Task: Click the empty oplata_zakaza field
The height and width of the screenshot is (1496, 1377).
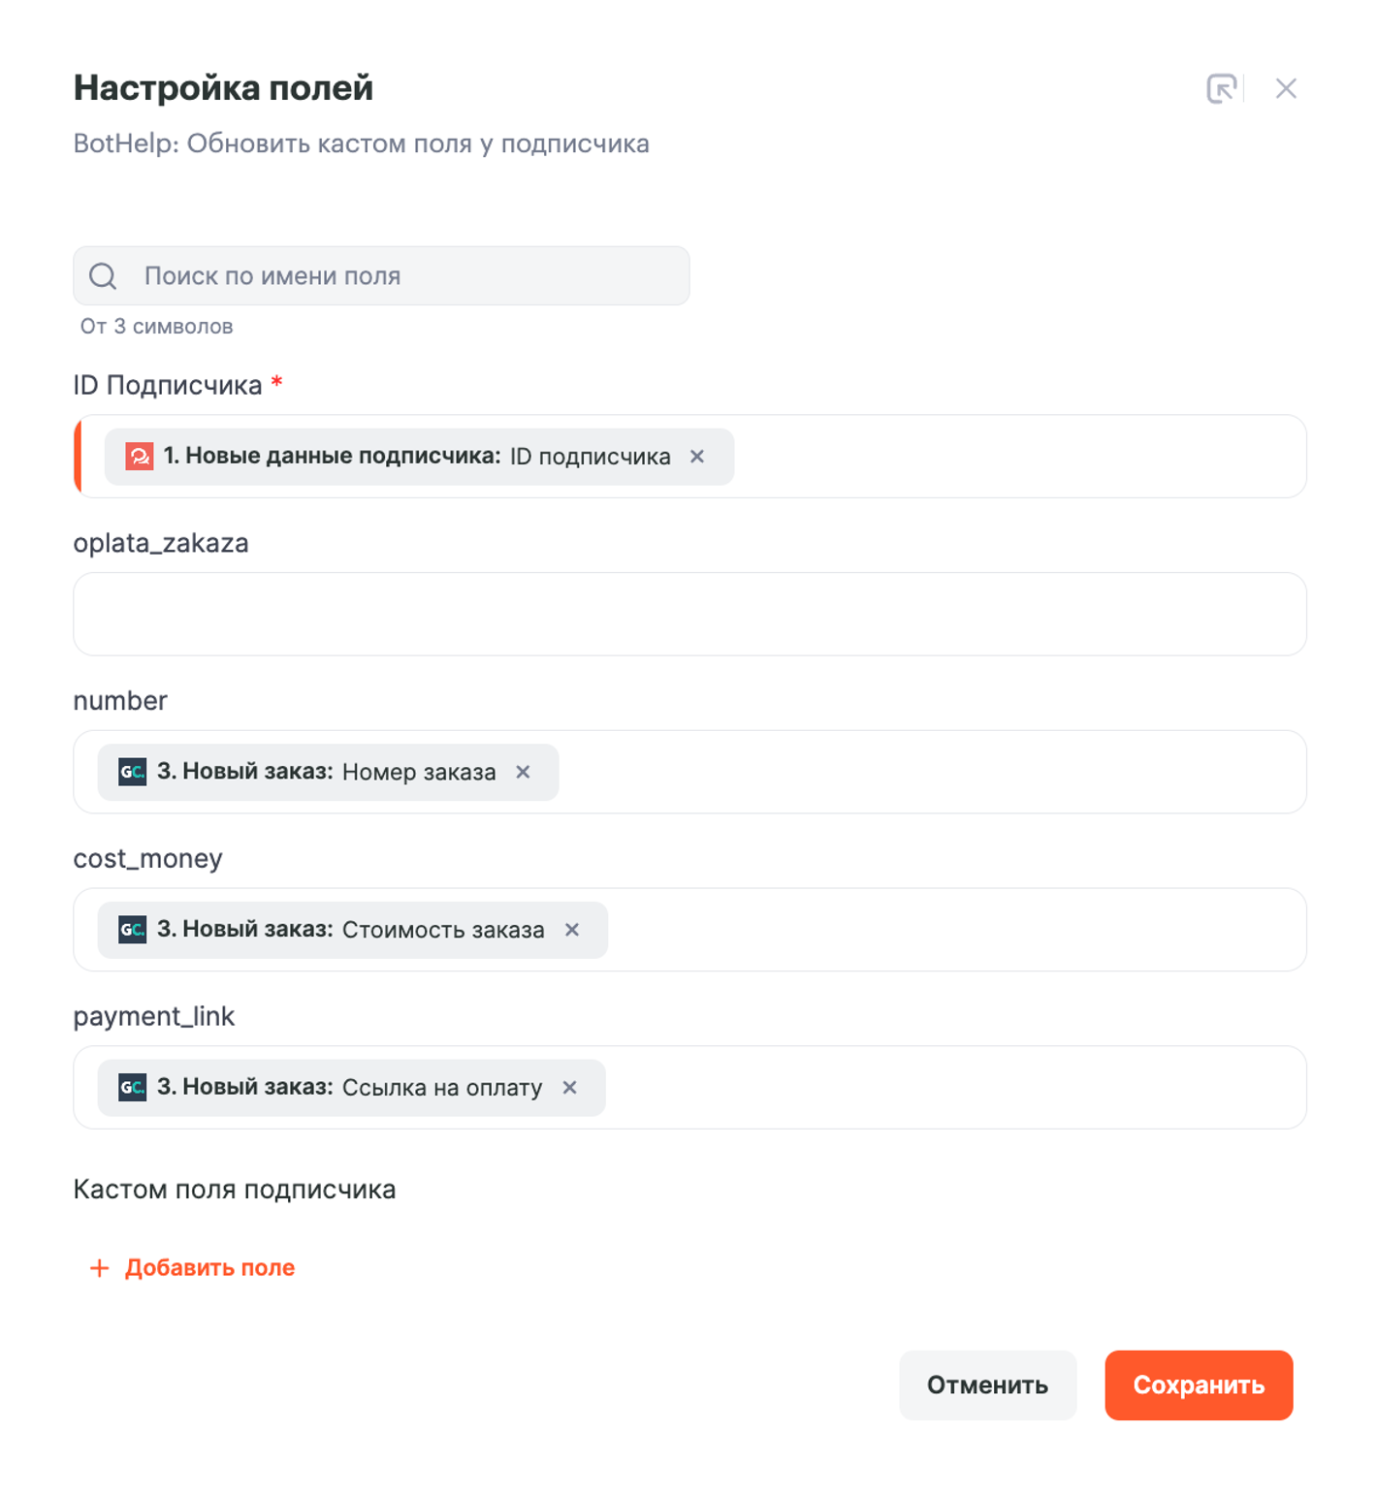Action: [689, 614]
